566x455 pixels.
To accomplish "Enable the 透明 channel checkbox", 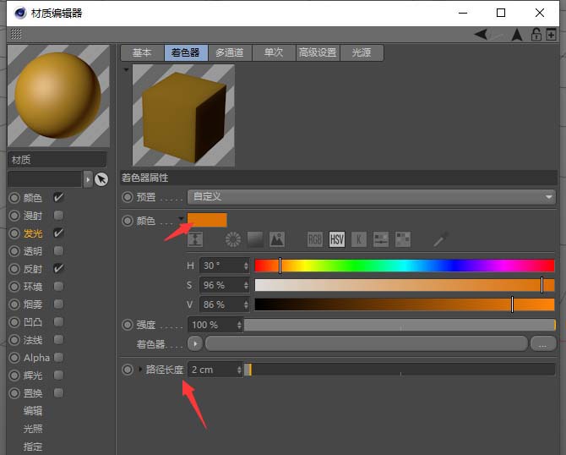I will point(58,250).
